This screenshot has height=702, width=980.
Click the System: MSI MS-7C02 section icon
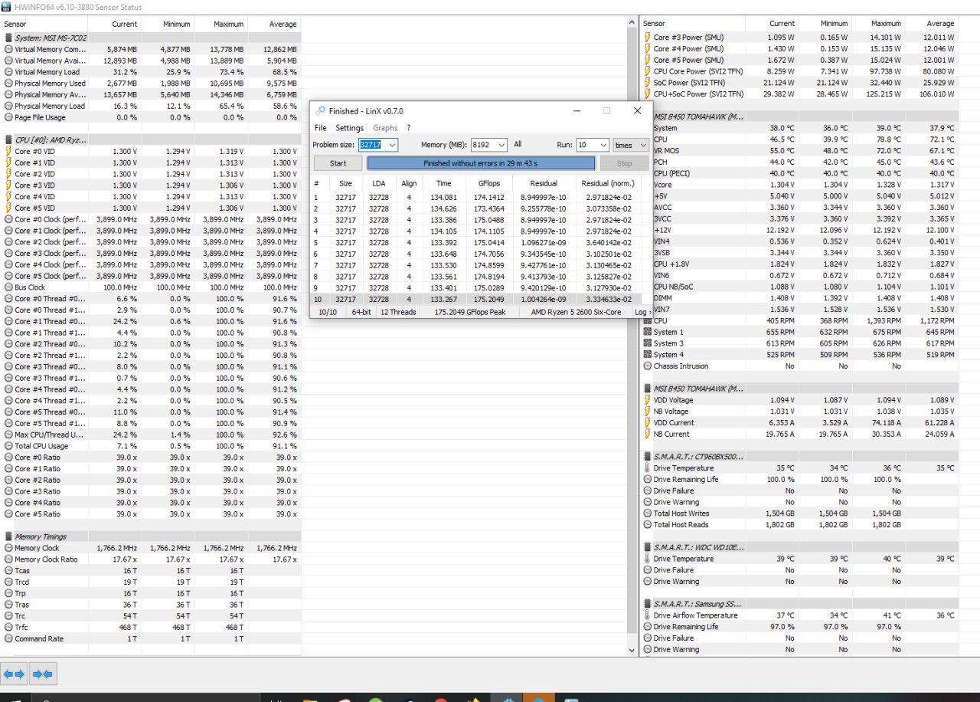tap(8, 38)
